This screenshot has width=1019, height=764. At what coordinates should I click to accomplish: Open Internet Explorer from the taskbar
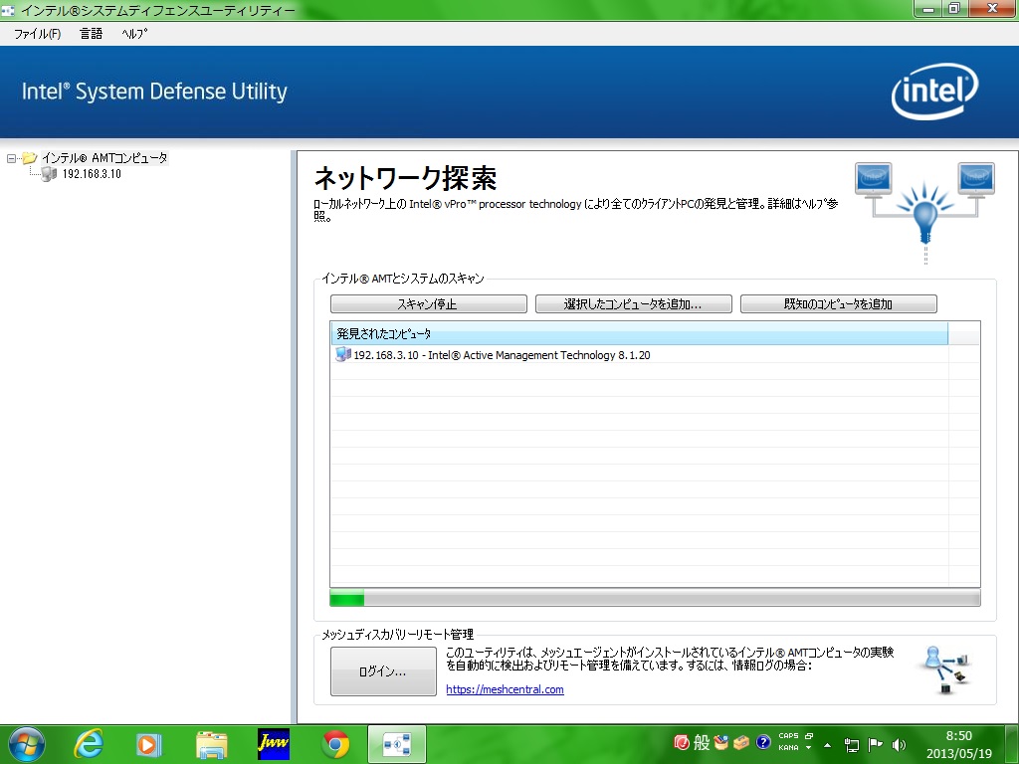coord(88,743)
